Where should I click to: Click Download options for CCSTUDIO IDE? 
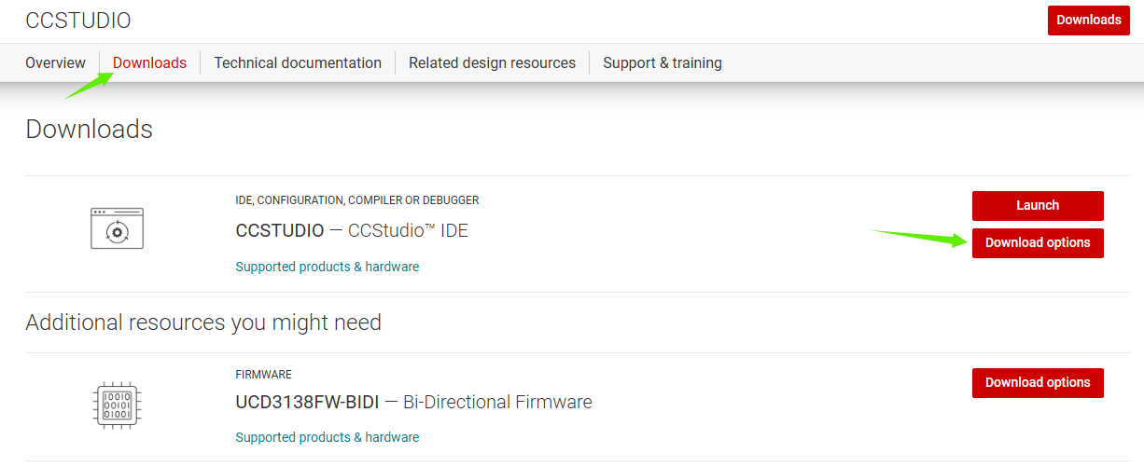click(x=1038, y=243)
